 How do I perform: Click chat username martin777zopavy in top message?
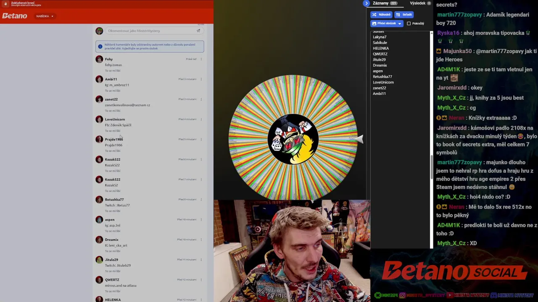[x=459, y=15]
